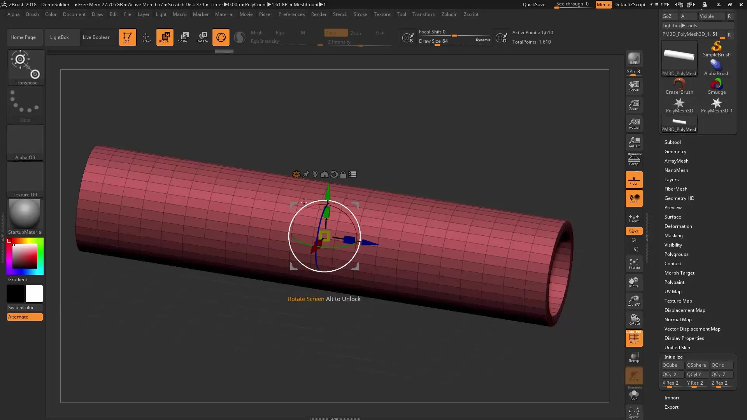Open the Transform menu
Image resolution: width=747 pixels, height=420 pixels.
click(x=424, y=14)
